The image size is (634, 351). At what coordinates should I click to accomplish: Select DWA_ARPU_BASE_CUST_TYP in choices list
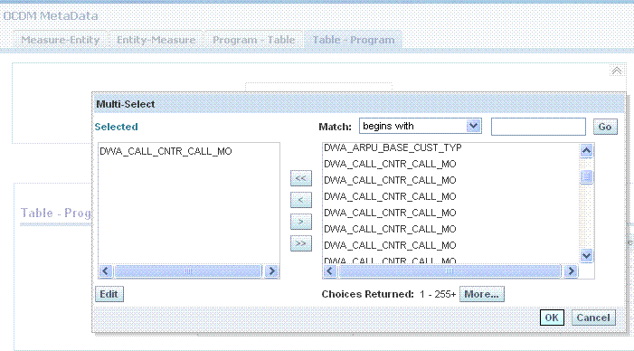click(393, 147)
